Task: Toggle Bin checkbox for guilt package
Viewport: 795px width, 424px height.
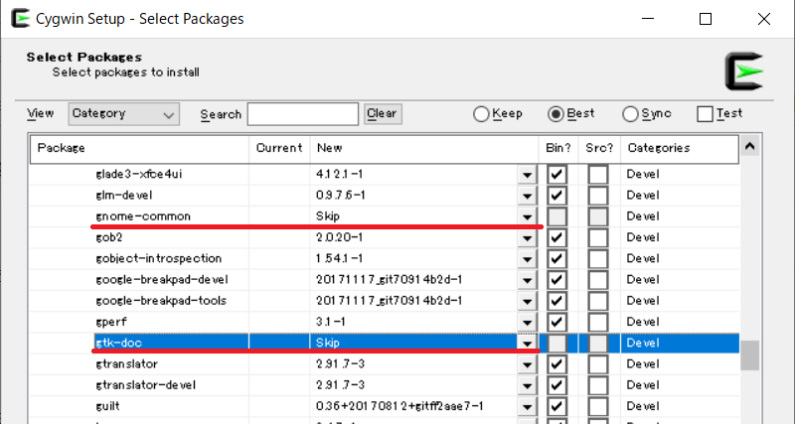Action: tap(556, 406)
